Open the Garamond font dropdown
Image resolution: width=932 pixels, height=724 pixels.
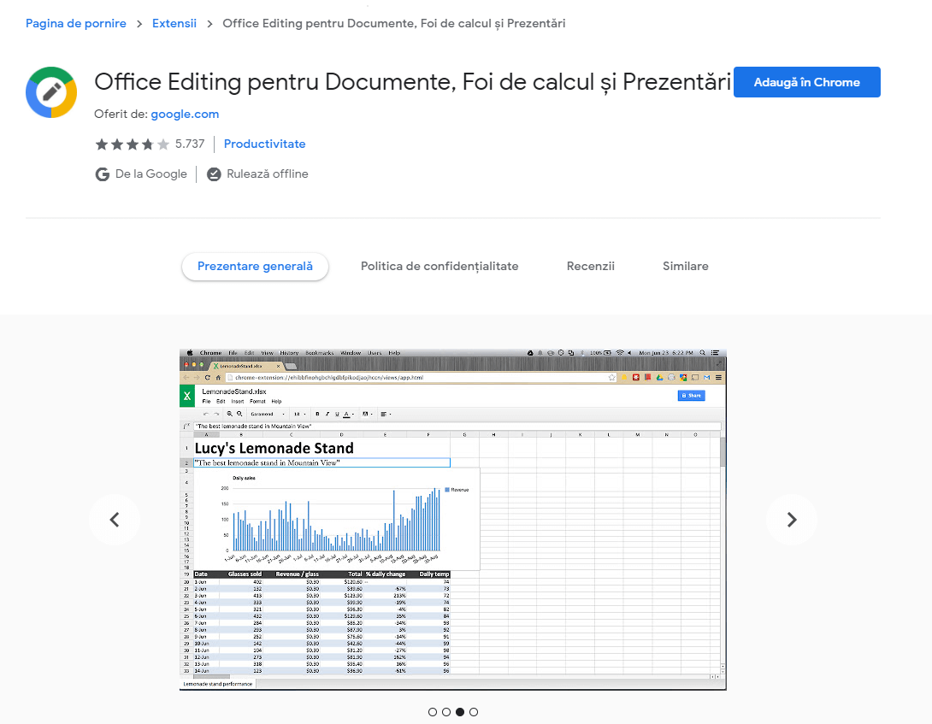pyautogui.click(x=269, y=414)
